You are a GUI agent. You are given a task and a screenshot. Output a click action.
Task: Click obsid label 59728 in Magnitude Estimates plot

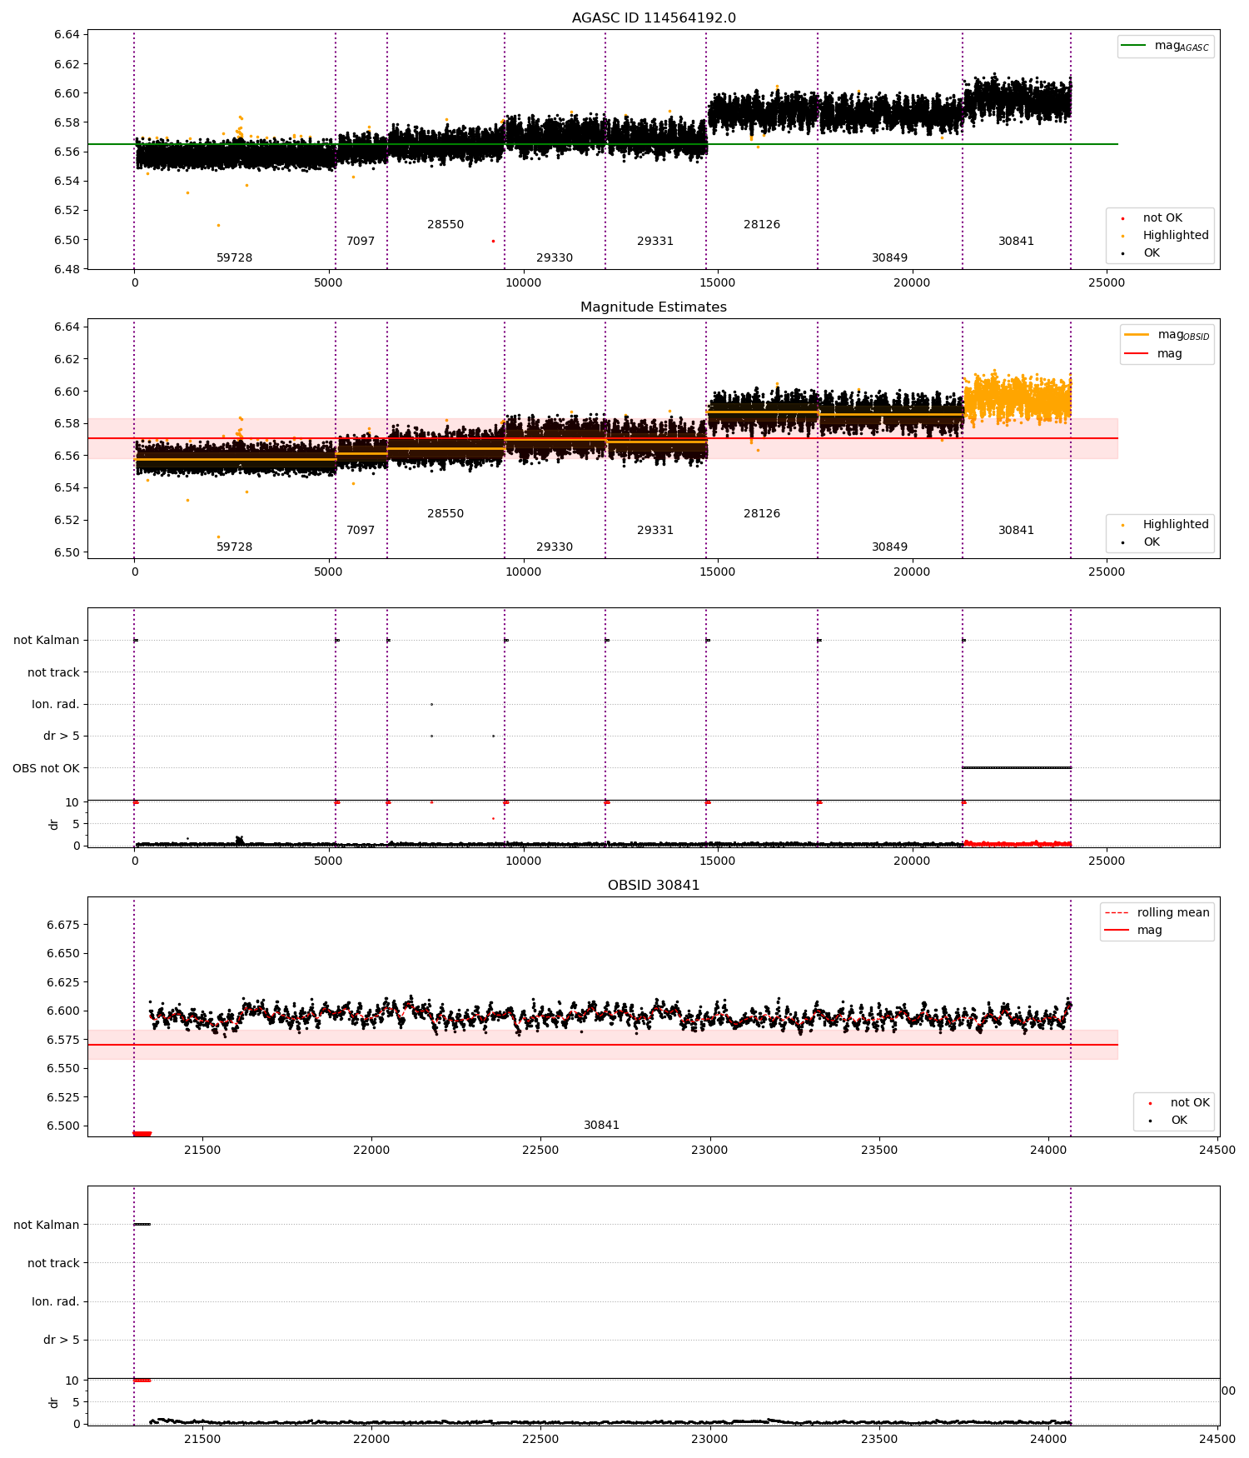(x=234, y=547)
